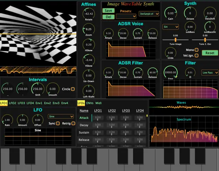
Task: Enable the LFO Sync checkbox
Action: [x=58, y=123]
